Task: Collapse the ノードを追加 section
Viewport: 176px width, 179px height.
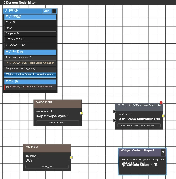Action: [x=30, y=17]
